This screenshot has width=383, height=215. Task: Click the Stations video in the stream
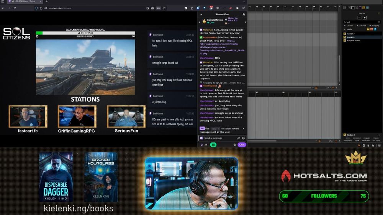coord(85,67)
